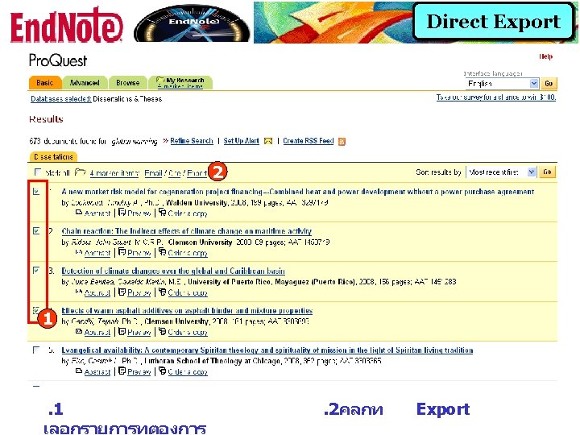Screen dimensions: 580x435
Task: Click the Create RSS Feed link
Action: (309, 141)
